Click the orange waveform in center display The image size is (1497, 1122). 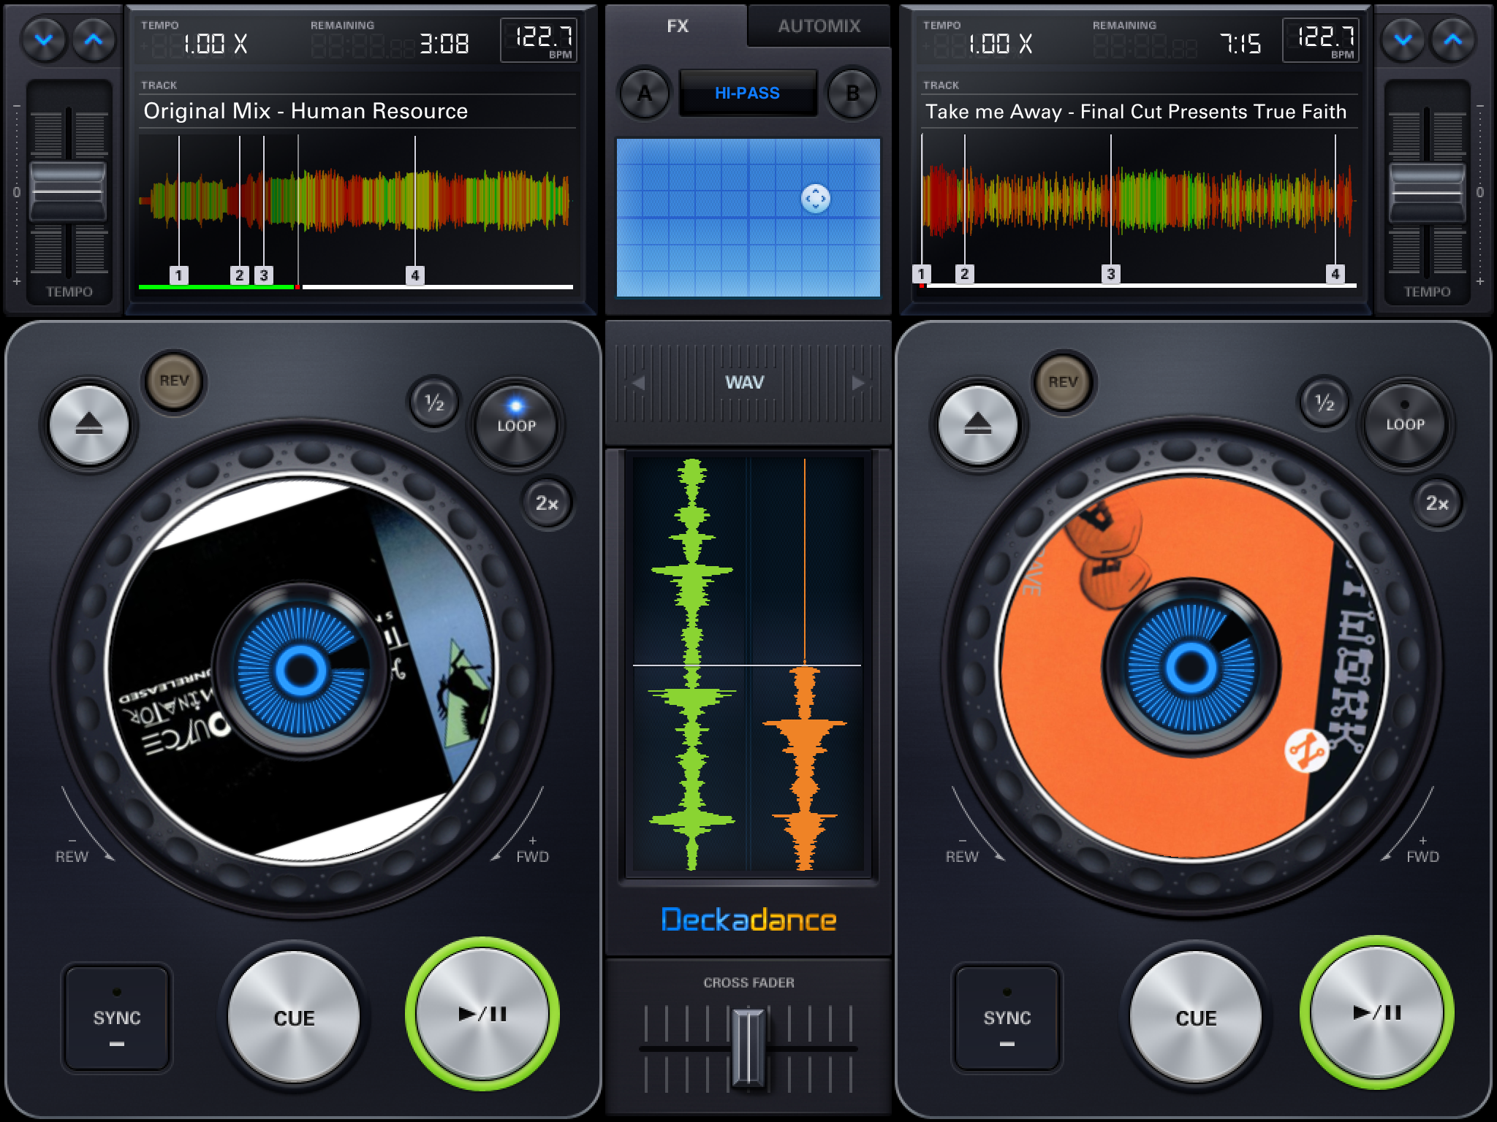805,767
